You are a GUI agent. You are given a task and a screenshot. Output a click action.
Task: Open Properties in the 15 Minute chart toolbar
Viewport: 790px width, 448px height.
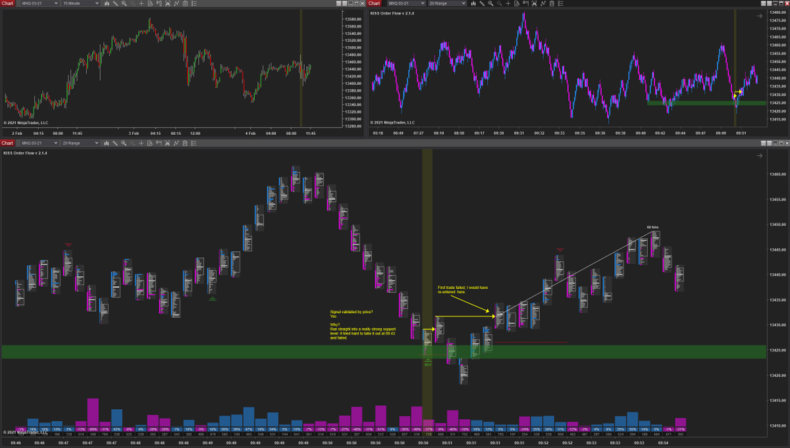pyautogui.click(x=194, y=3)
